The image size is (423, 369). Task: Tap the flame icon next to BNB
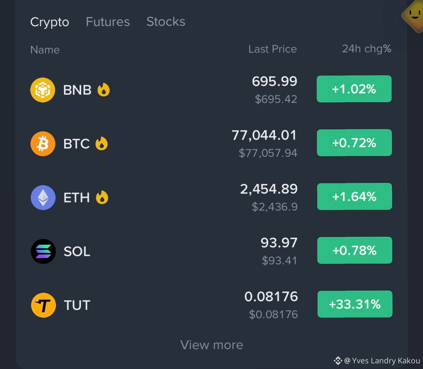(104, 90)
